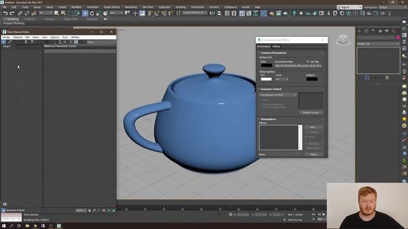Screen dimensions: 408x229
Task: Collapse the Common Parameters rollout
Action: click(x=273, y=53)
